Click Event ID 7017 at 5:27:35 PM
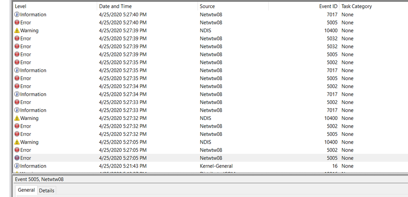The height and width of the screenshot is (197, 408). (x=332, y=71)
